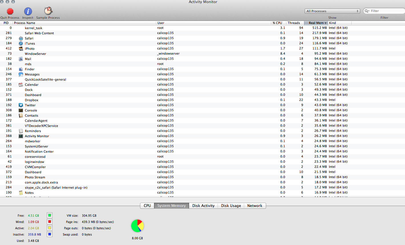This screenshot has height=245, width=405.
Task: Select the loginwindow process row
Action: 202,162
